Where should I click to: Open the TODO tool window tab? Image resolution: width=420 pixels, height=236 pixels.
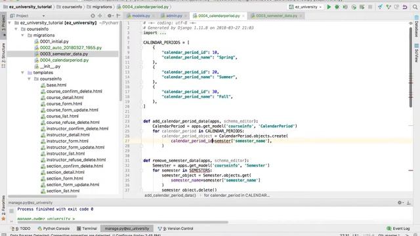click(x=22, y=229)
